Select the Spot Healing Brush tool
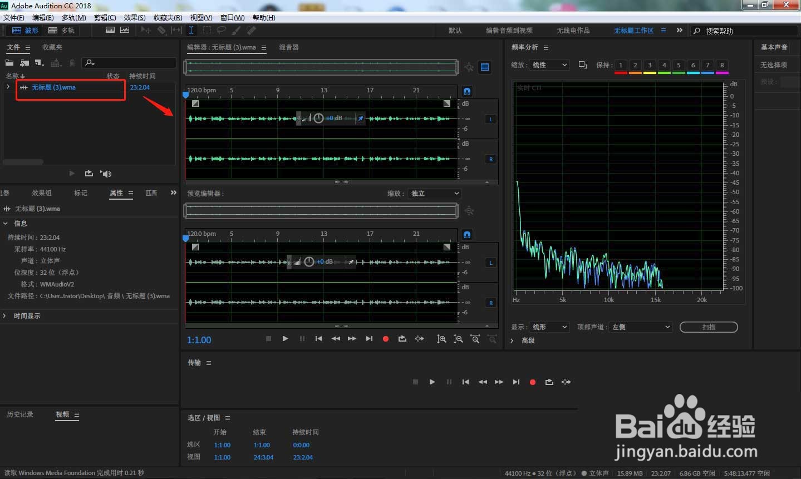Image resolution: width=801 pixels, height=479 pixels. tap(252, 30)
